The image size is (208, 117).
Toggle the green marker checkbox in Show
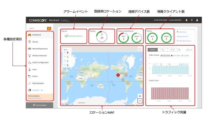65,65
